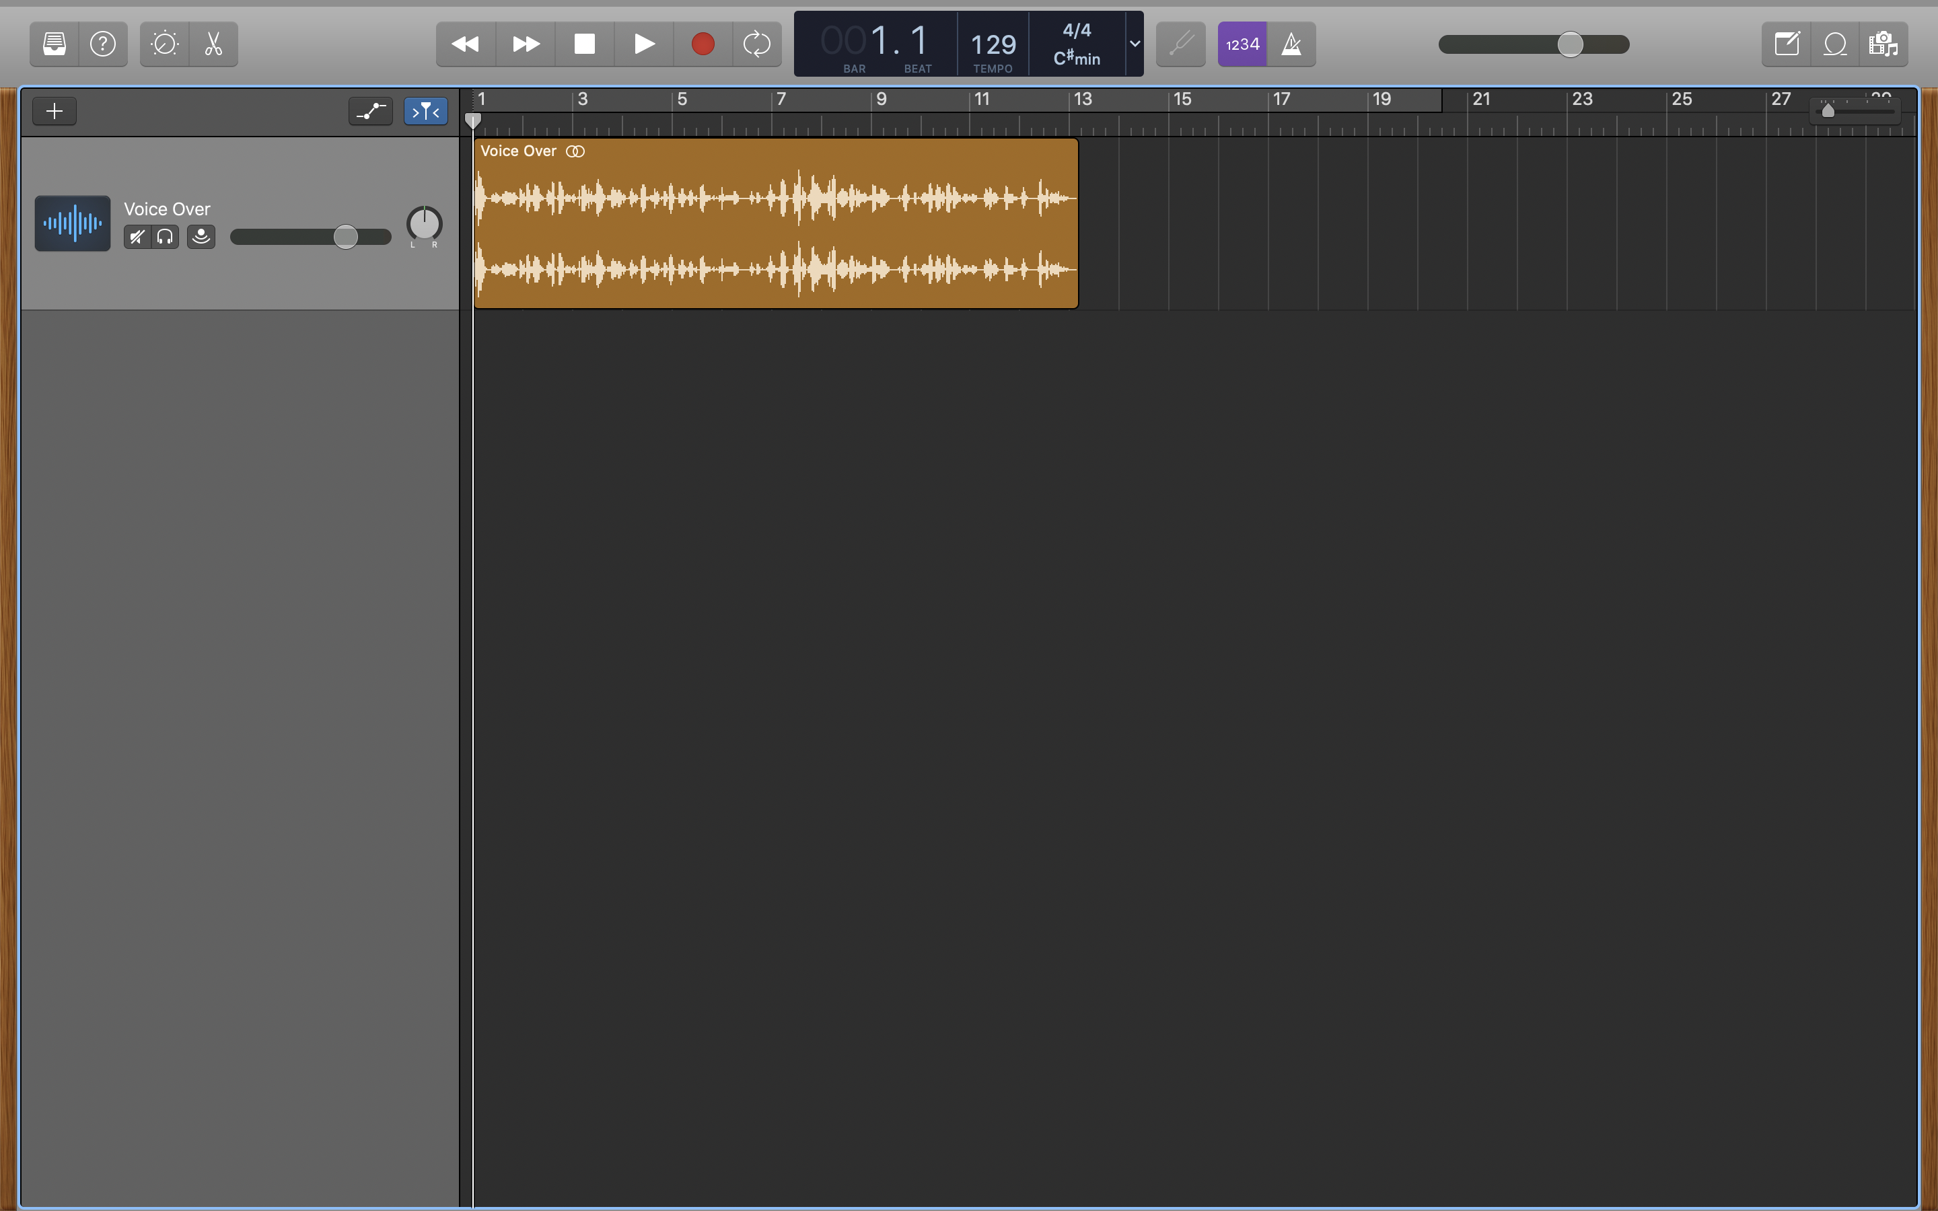Open the Note Pad icon
The height and width of the screenshot is (1211, 1938).
[1788, 44]
